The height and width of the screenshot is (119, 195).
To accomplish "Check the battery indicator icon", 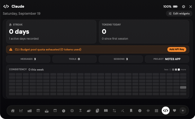I will (x=175, y=7).
